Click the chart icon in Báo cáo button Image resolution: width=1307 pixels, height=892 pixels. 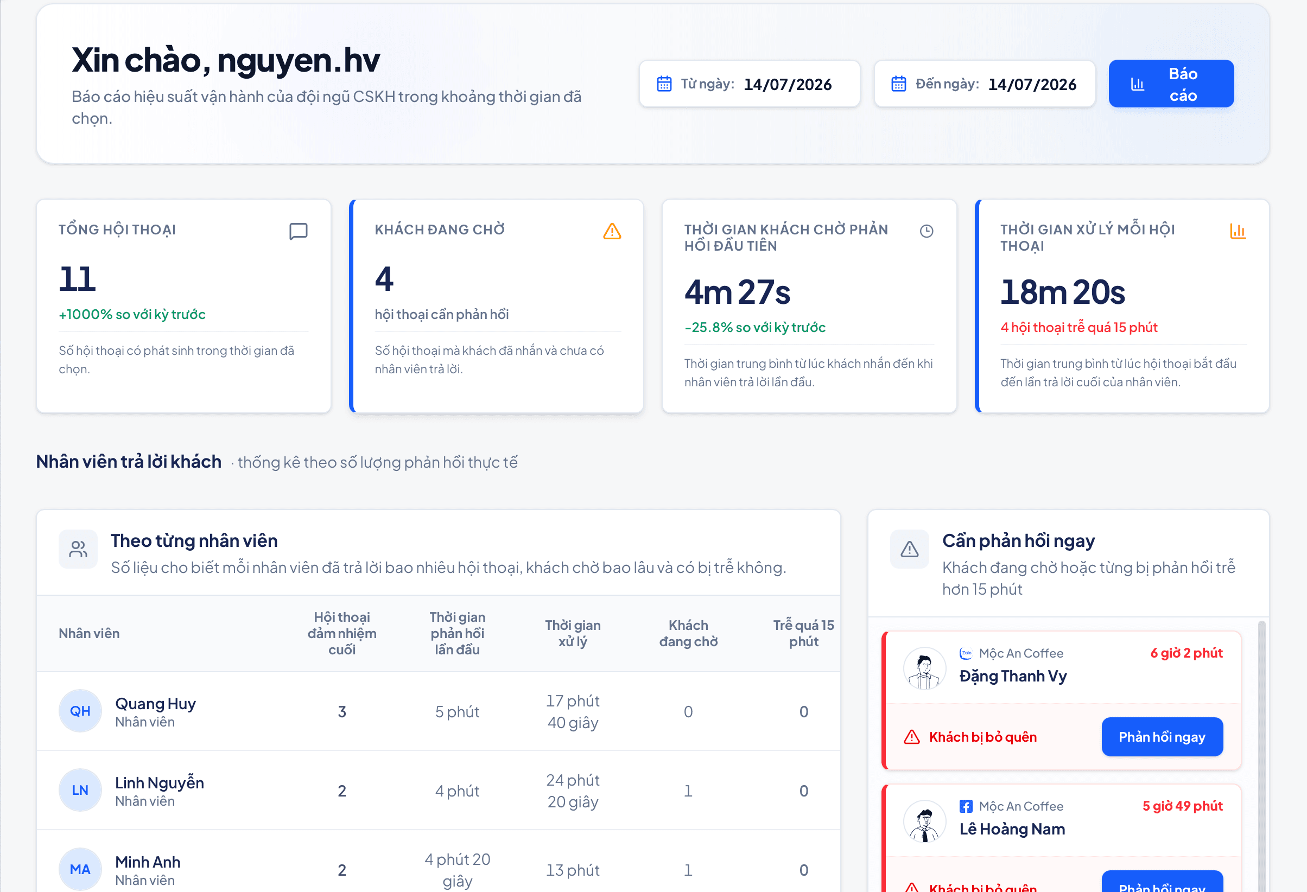point(1137,84)
